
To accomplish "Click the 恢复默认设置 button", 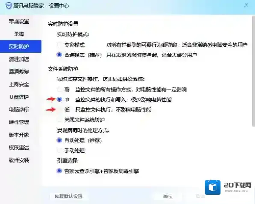I will point(68,196).
